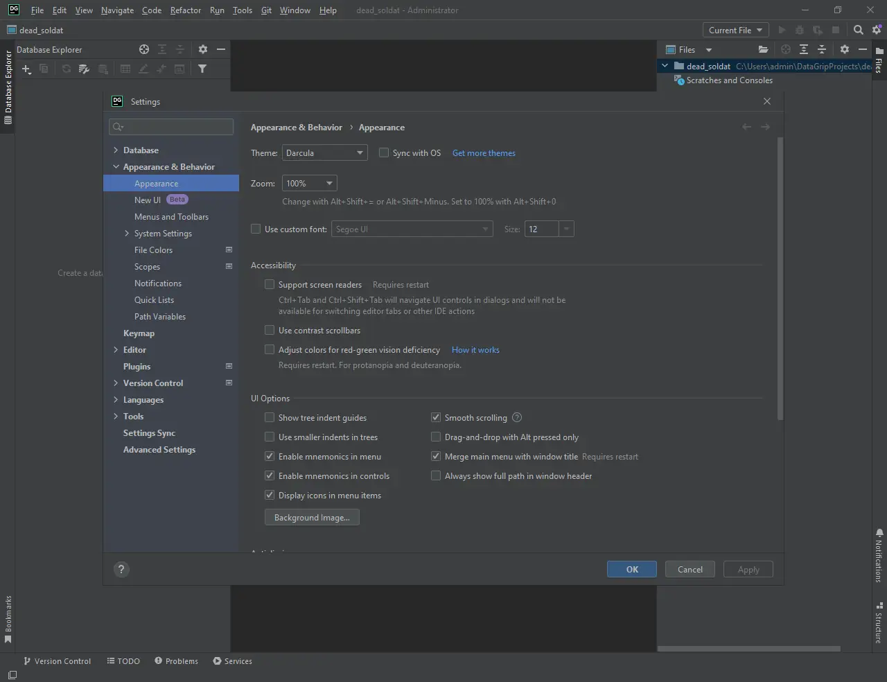Viewport: 887px width, 682px height.
Task: Click the Smooth scrolling help icon
Action: [517, 417]
